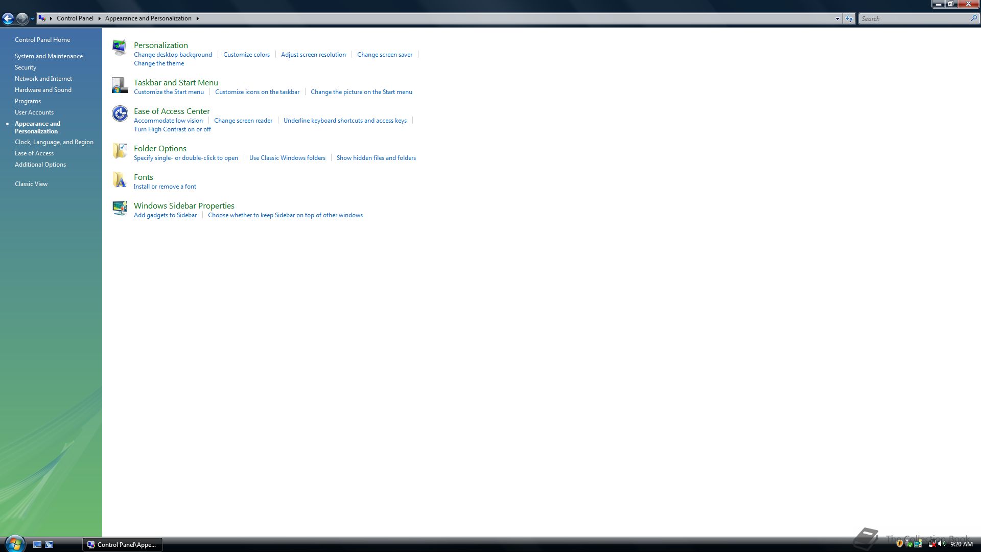This screenshot has height=552, width=981.
Task: Click the Security Center shield tray icon
Action: [900, 544]
